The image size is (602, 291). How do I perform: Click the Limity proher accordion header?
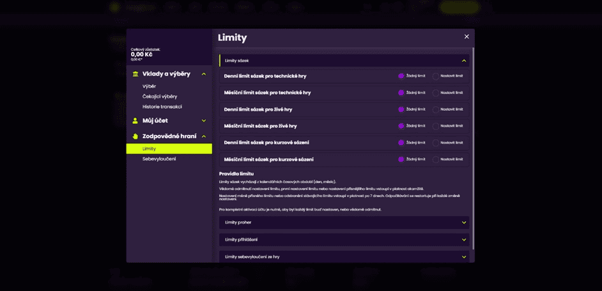coord(344,223)
